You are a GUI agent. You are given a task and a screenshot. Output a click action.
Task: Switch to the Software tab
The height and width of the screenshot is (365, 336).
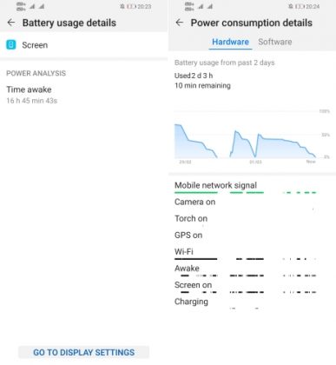(x=275, y=42)
